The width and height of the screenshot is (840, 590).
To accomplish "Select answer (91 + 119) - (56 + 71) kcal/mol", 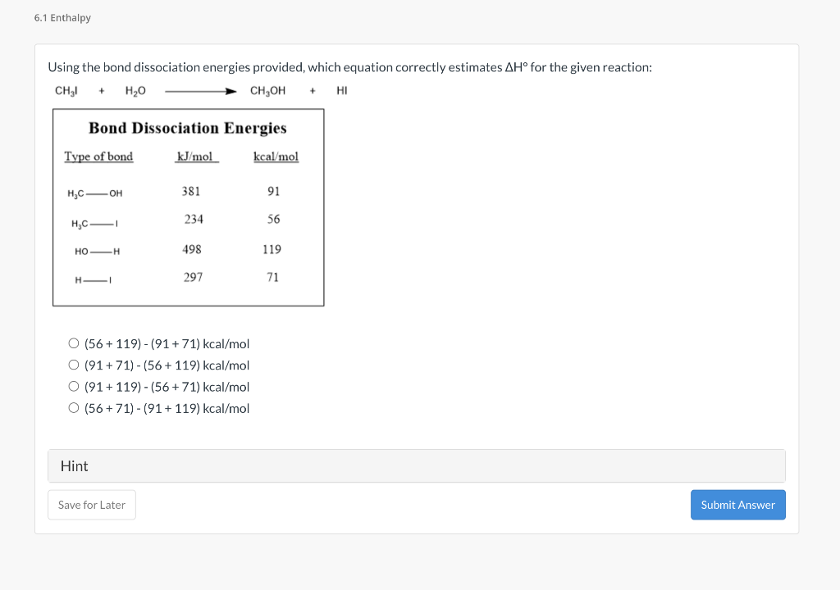I will (x=73, y=386).
